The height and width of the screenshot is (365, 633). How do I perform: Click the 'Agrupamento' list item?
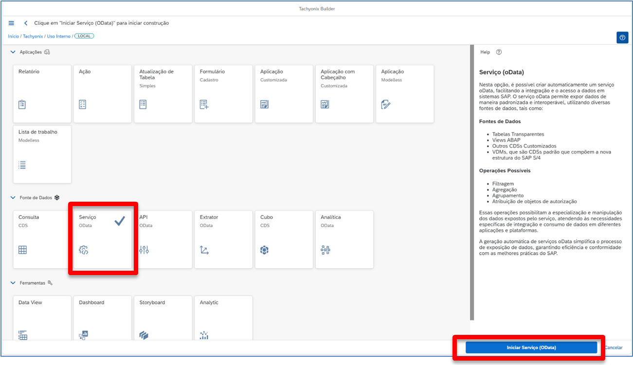[x=507, y=195]
